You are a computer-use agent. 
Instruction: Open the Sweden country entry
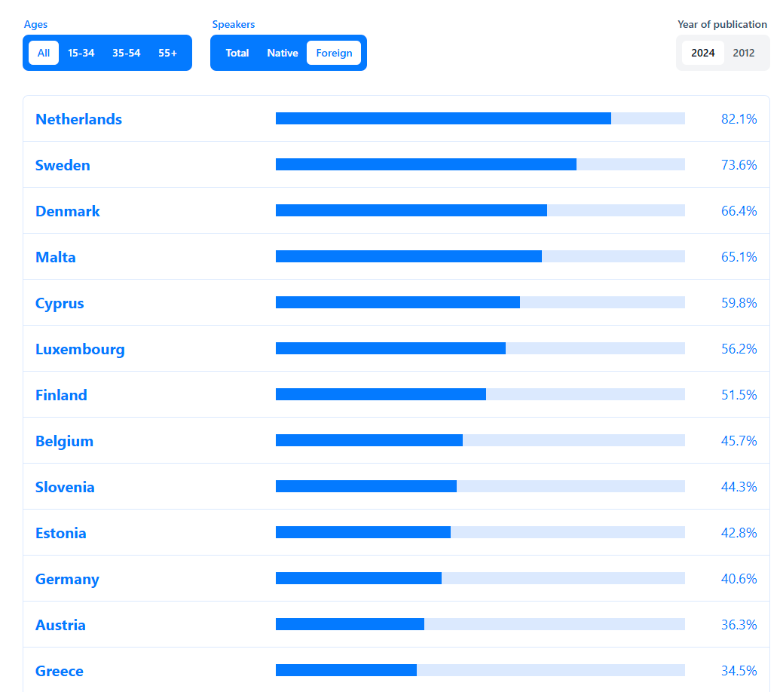396,164
